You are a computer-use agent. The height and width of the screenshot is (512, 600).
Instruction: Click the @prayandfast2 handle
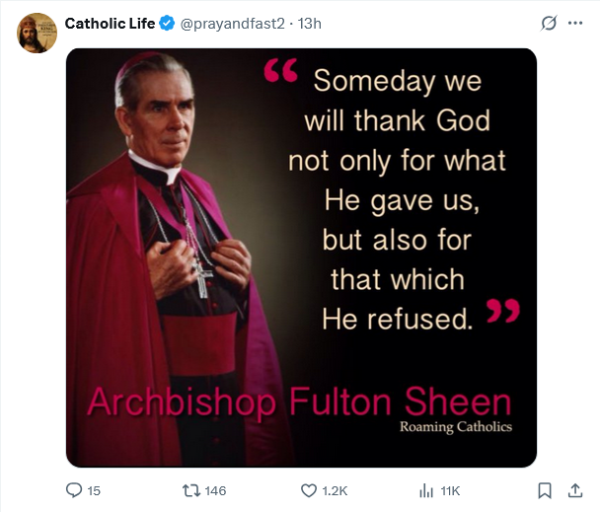click(x=228, y=23)
